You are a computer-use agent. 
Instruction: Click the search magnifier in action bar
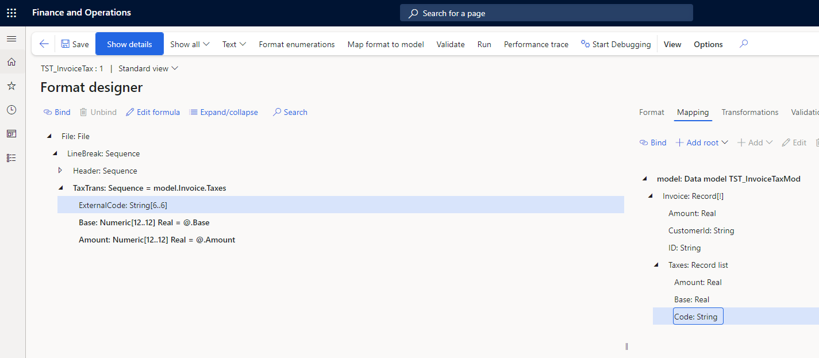[x=744, y=44]
